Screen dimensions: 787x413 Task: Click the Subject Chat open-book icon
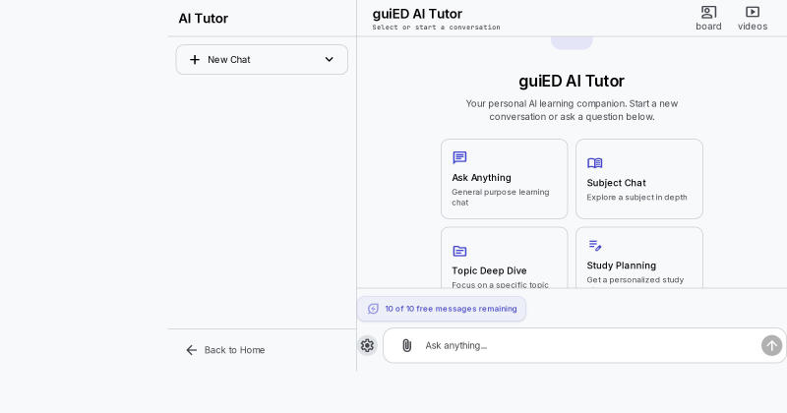coord(594,163)
